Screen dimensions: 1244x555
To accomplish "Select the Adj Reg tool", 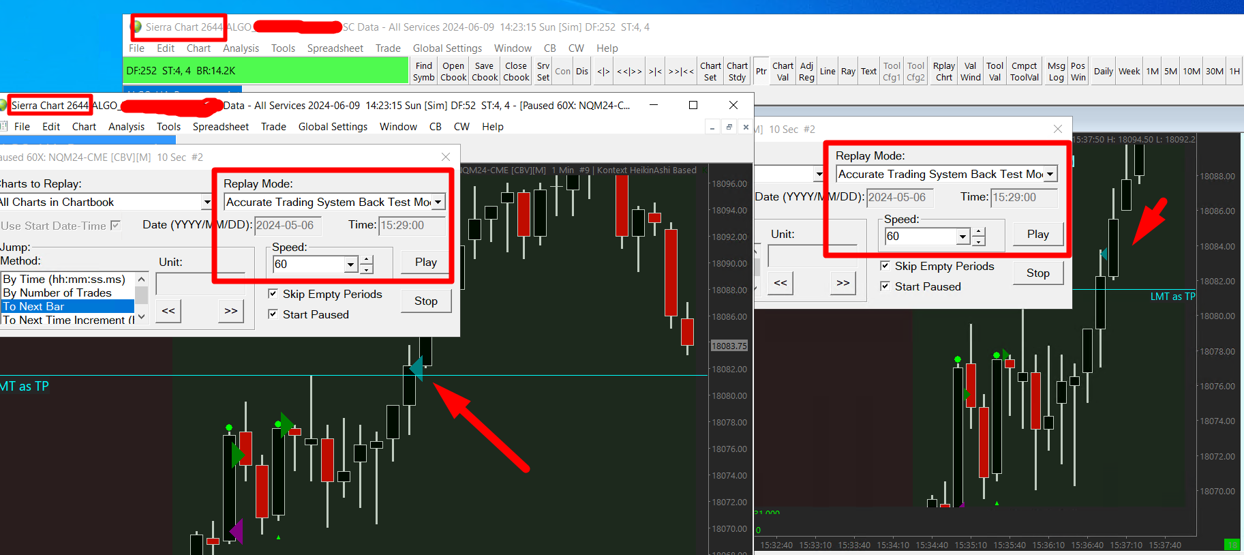I will coord(806,71).
